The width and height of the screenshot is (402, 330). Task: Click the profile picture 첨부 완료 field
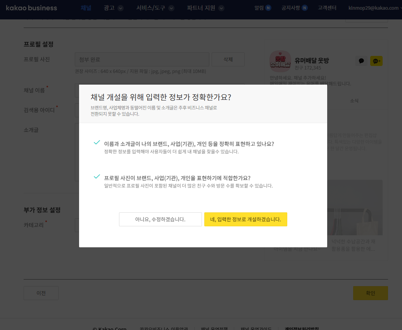pyautogui.click(x=142, y=59)
